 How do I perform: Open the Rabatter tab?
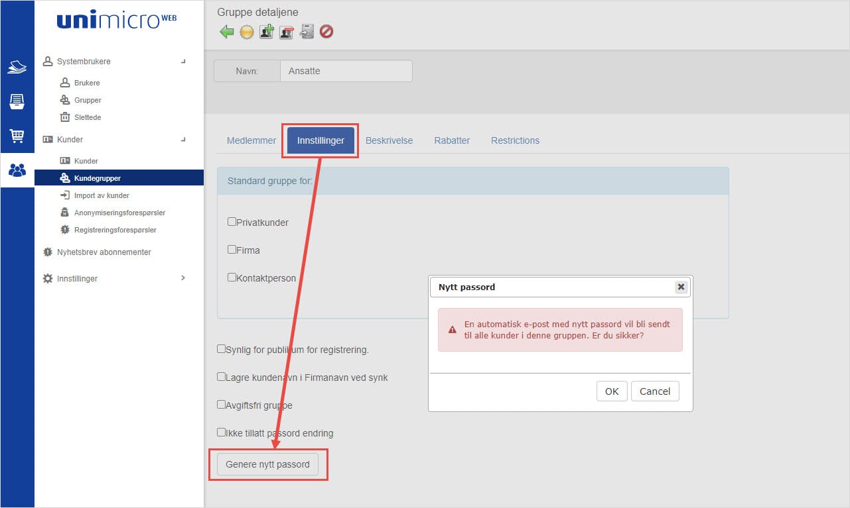452,140
